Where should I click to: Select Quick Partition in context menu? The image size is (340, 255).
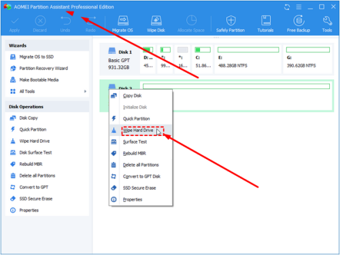click(141, 119)
